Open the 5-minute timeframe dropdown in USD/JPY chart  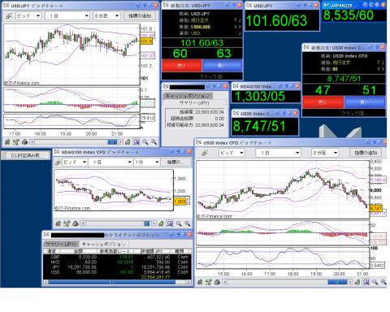[x=106, y=16]
